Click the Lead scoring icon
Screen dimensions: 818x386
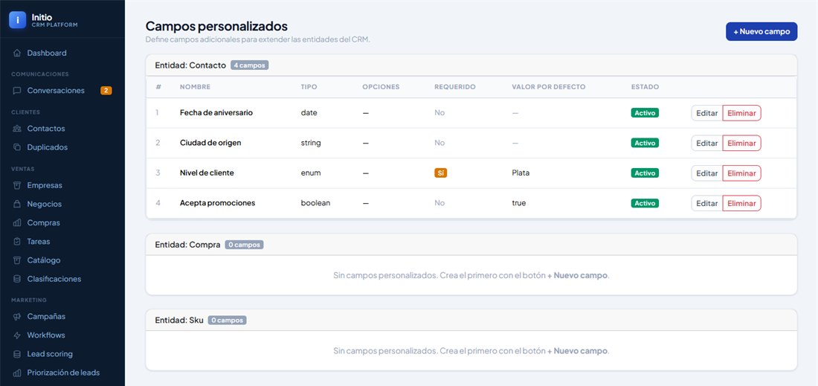17,354
